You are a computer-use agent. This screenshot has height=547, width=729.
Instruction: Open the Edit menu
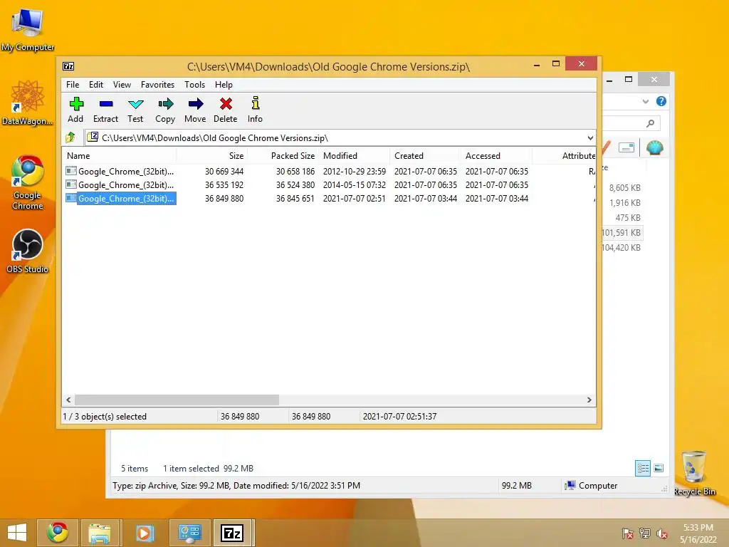click(x=96, y=85)
